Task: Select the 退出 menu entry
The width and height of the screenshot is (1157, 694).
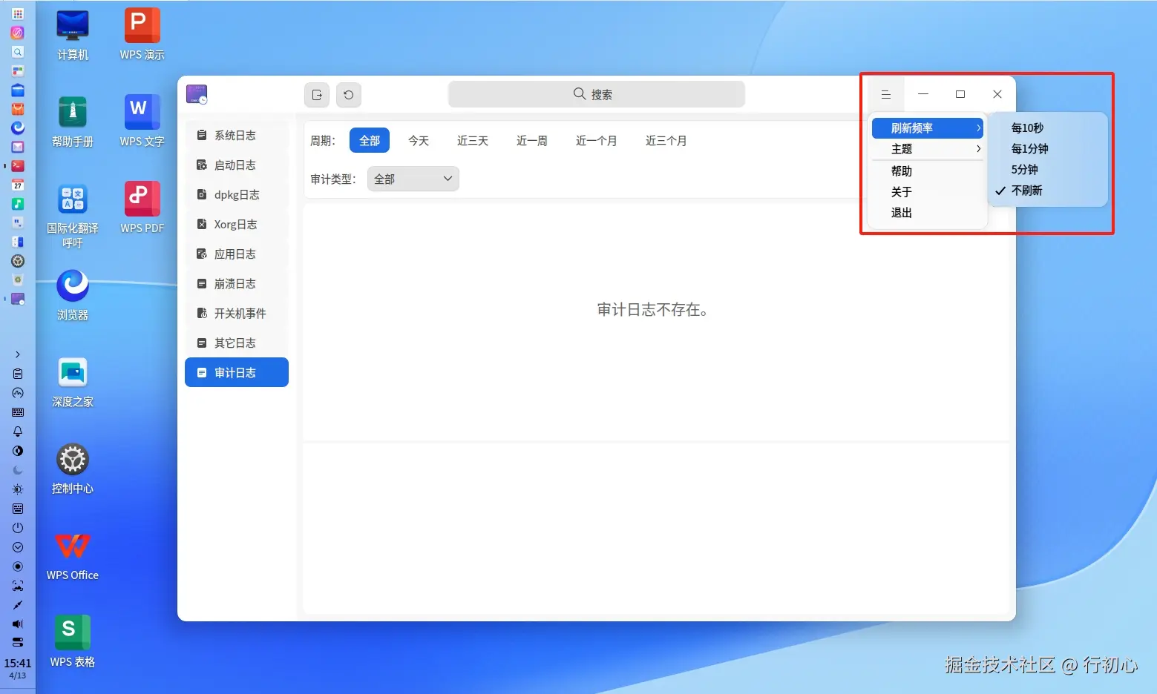Action: pos(900,212)
